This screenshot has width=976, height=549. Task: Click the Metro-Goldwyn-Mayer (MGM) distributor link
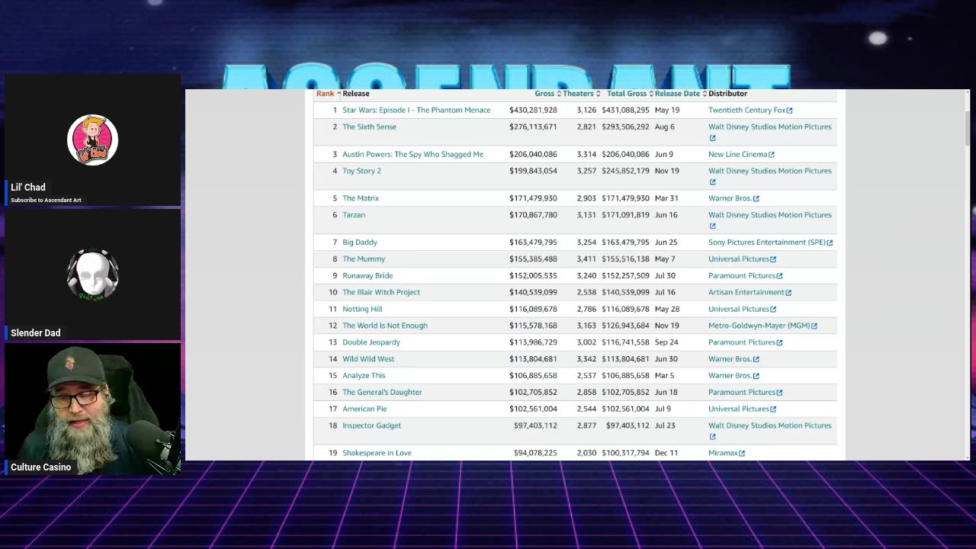point(759,326)
